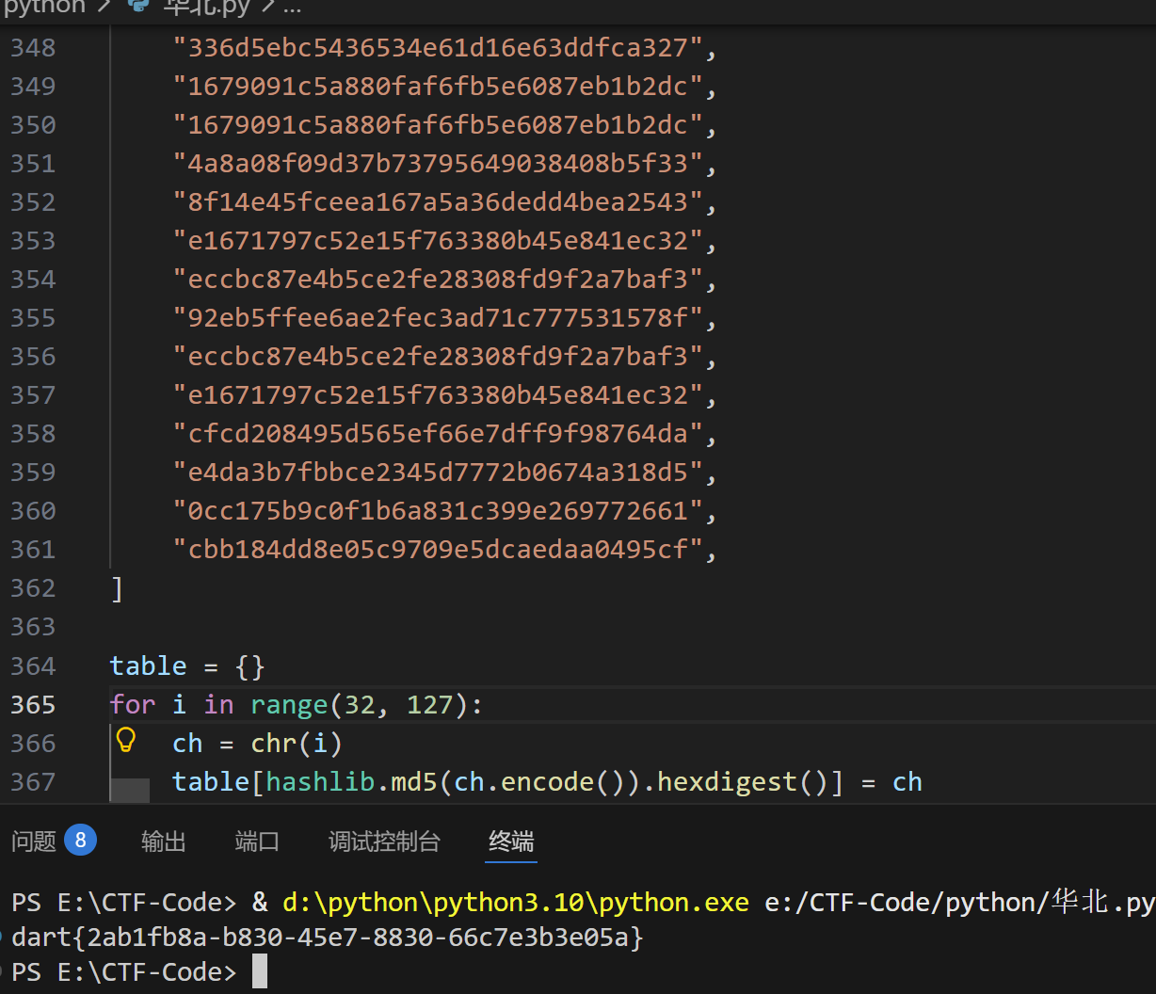This screenshot has width=1156, height=994.
Task: Click hash string starting 336d5ebc5436
Action: coord(438,47)
